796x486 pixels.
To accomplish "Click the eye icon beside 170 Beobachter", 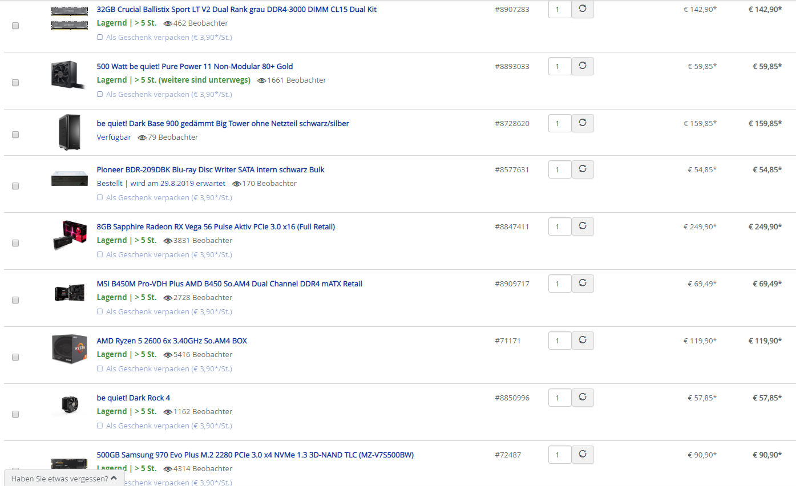I will coord(237,184).
